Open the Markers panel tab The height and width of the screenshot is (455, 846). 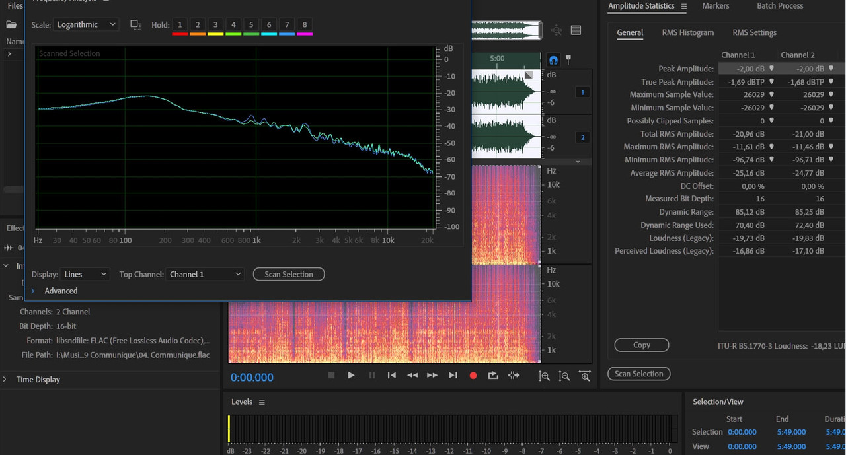coord(715,6)
